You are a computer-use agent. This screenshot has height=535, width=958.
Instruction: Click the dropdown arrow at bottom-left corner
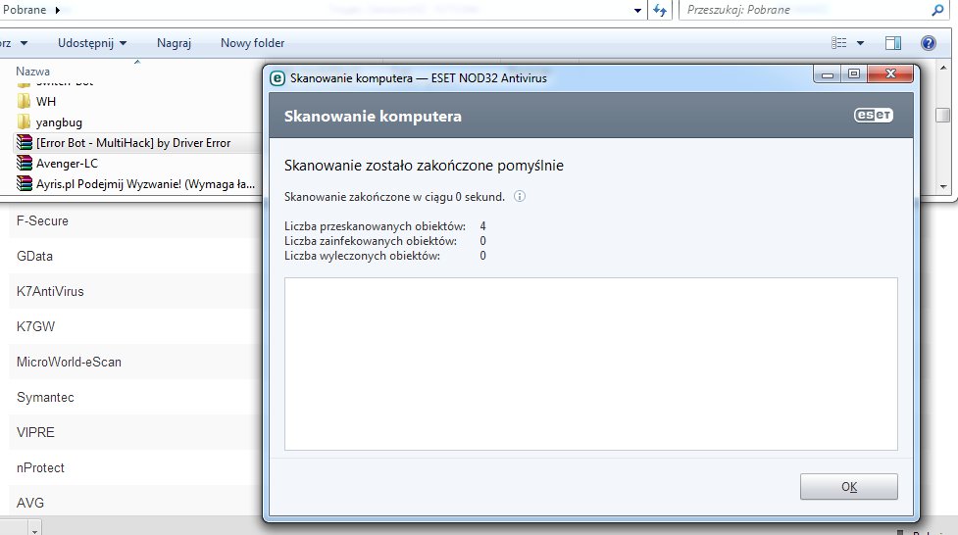point(35,531)
